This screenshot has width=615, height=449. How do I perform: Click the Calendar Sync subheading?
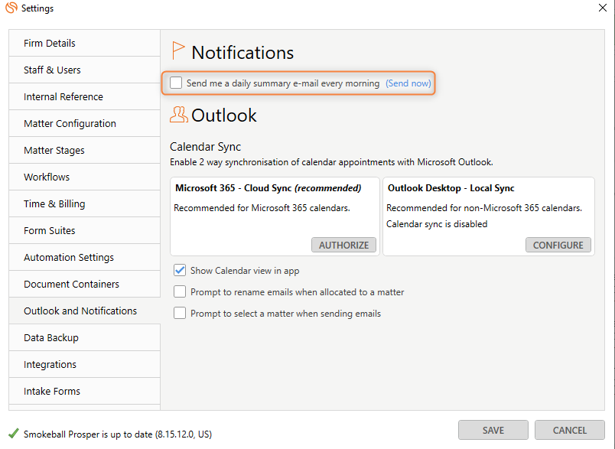click(x=205, y=147)
